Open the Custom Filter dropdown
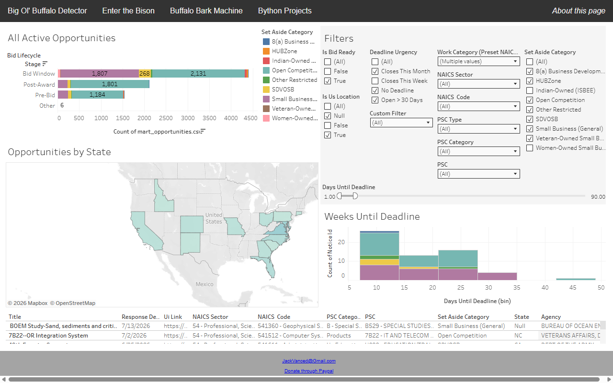613x383 pixels. tap(401, 123)
